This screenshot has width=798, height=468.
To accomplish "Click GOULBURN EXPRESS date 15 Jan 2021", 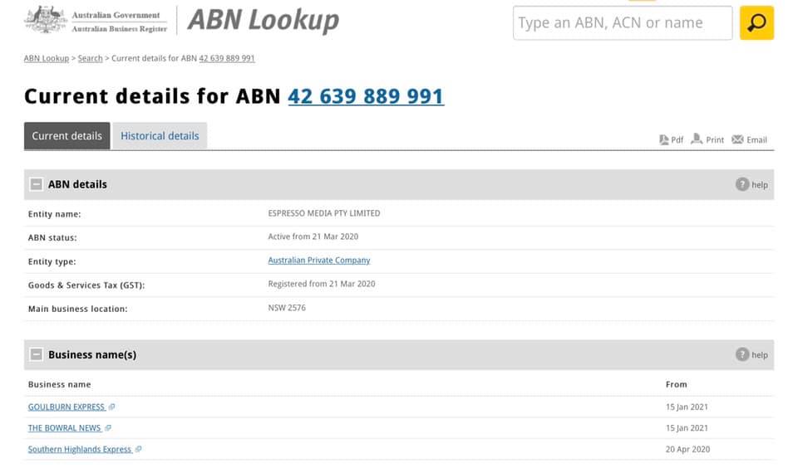I will [687, 407].
